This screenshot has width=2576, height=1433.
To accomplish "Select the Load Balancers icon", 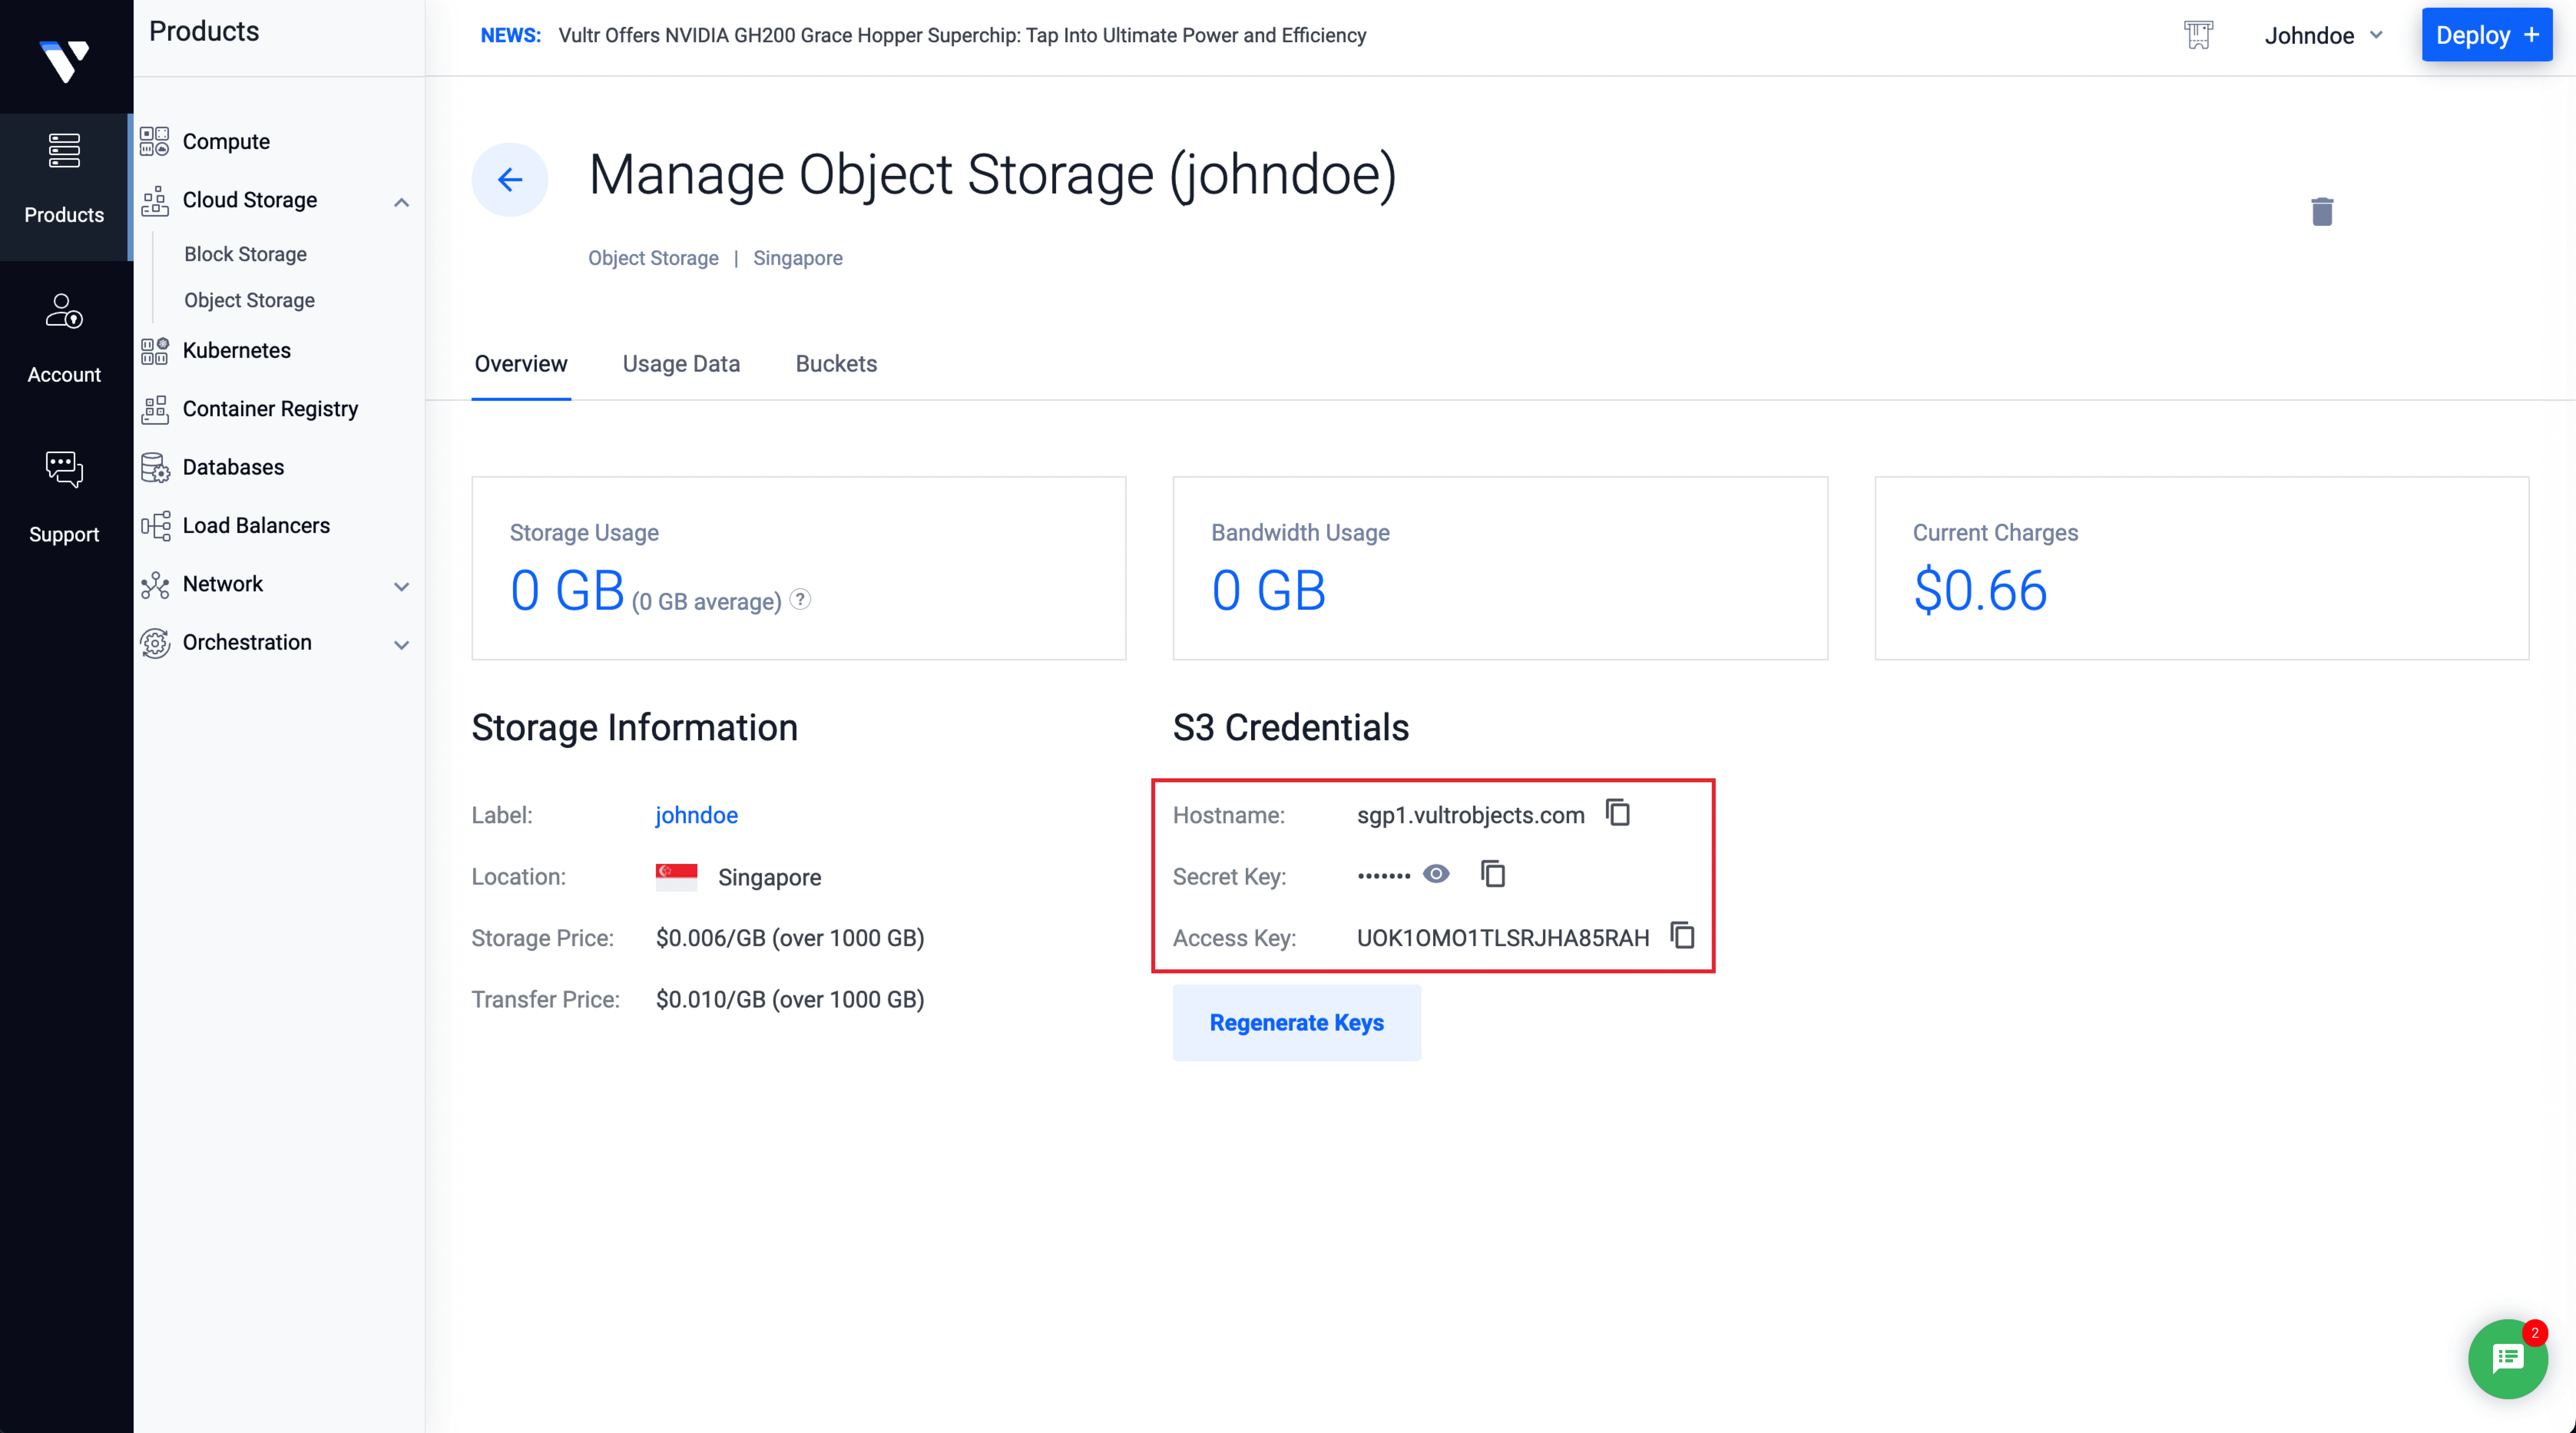I will 155,525.
